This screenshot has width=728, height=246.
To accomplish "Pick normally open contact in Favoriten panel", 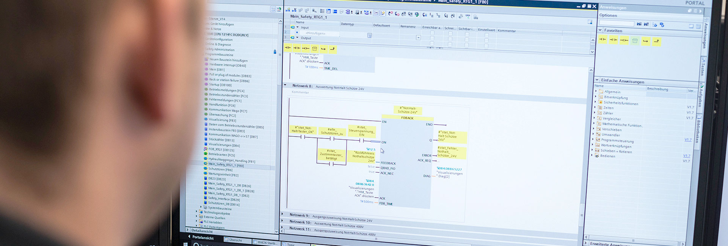I will coord(602,39).
